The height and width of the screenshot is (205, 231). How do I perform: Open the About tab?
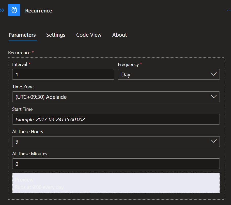[x=119, y=35]
